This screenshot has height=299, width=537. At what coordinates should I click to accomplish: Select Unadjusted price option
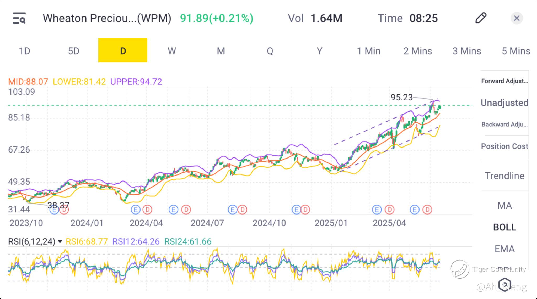(x=504, y=103)
